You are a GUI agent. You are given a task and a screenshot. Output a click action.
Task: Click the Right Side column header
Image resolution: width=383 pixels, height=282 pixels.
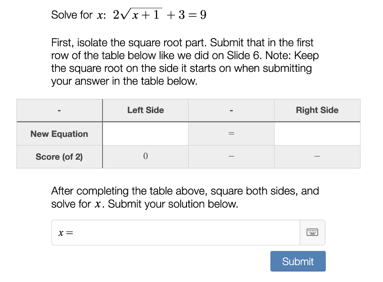click(317, 110)
